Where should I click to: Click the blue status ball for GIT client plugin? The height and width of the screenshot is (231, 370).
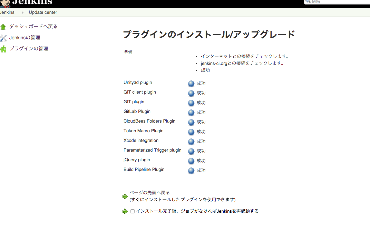coord(191,93)
